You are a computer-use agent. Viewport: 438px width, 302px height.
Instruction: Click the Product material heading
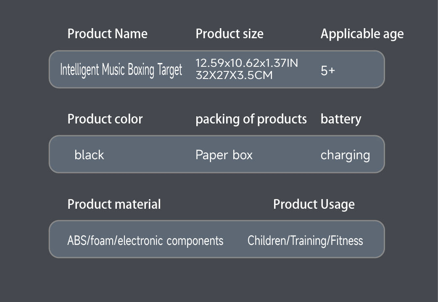tap(114, 205)
